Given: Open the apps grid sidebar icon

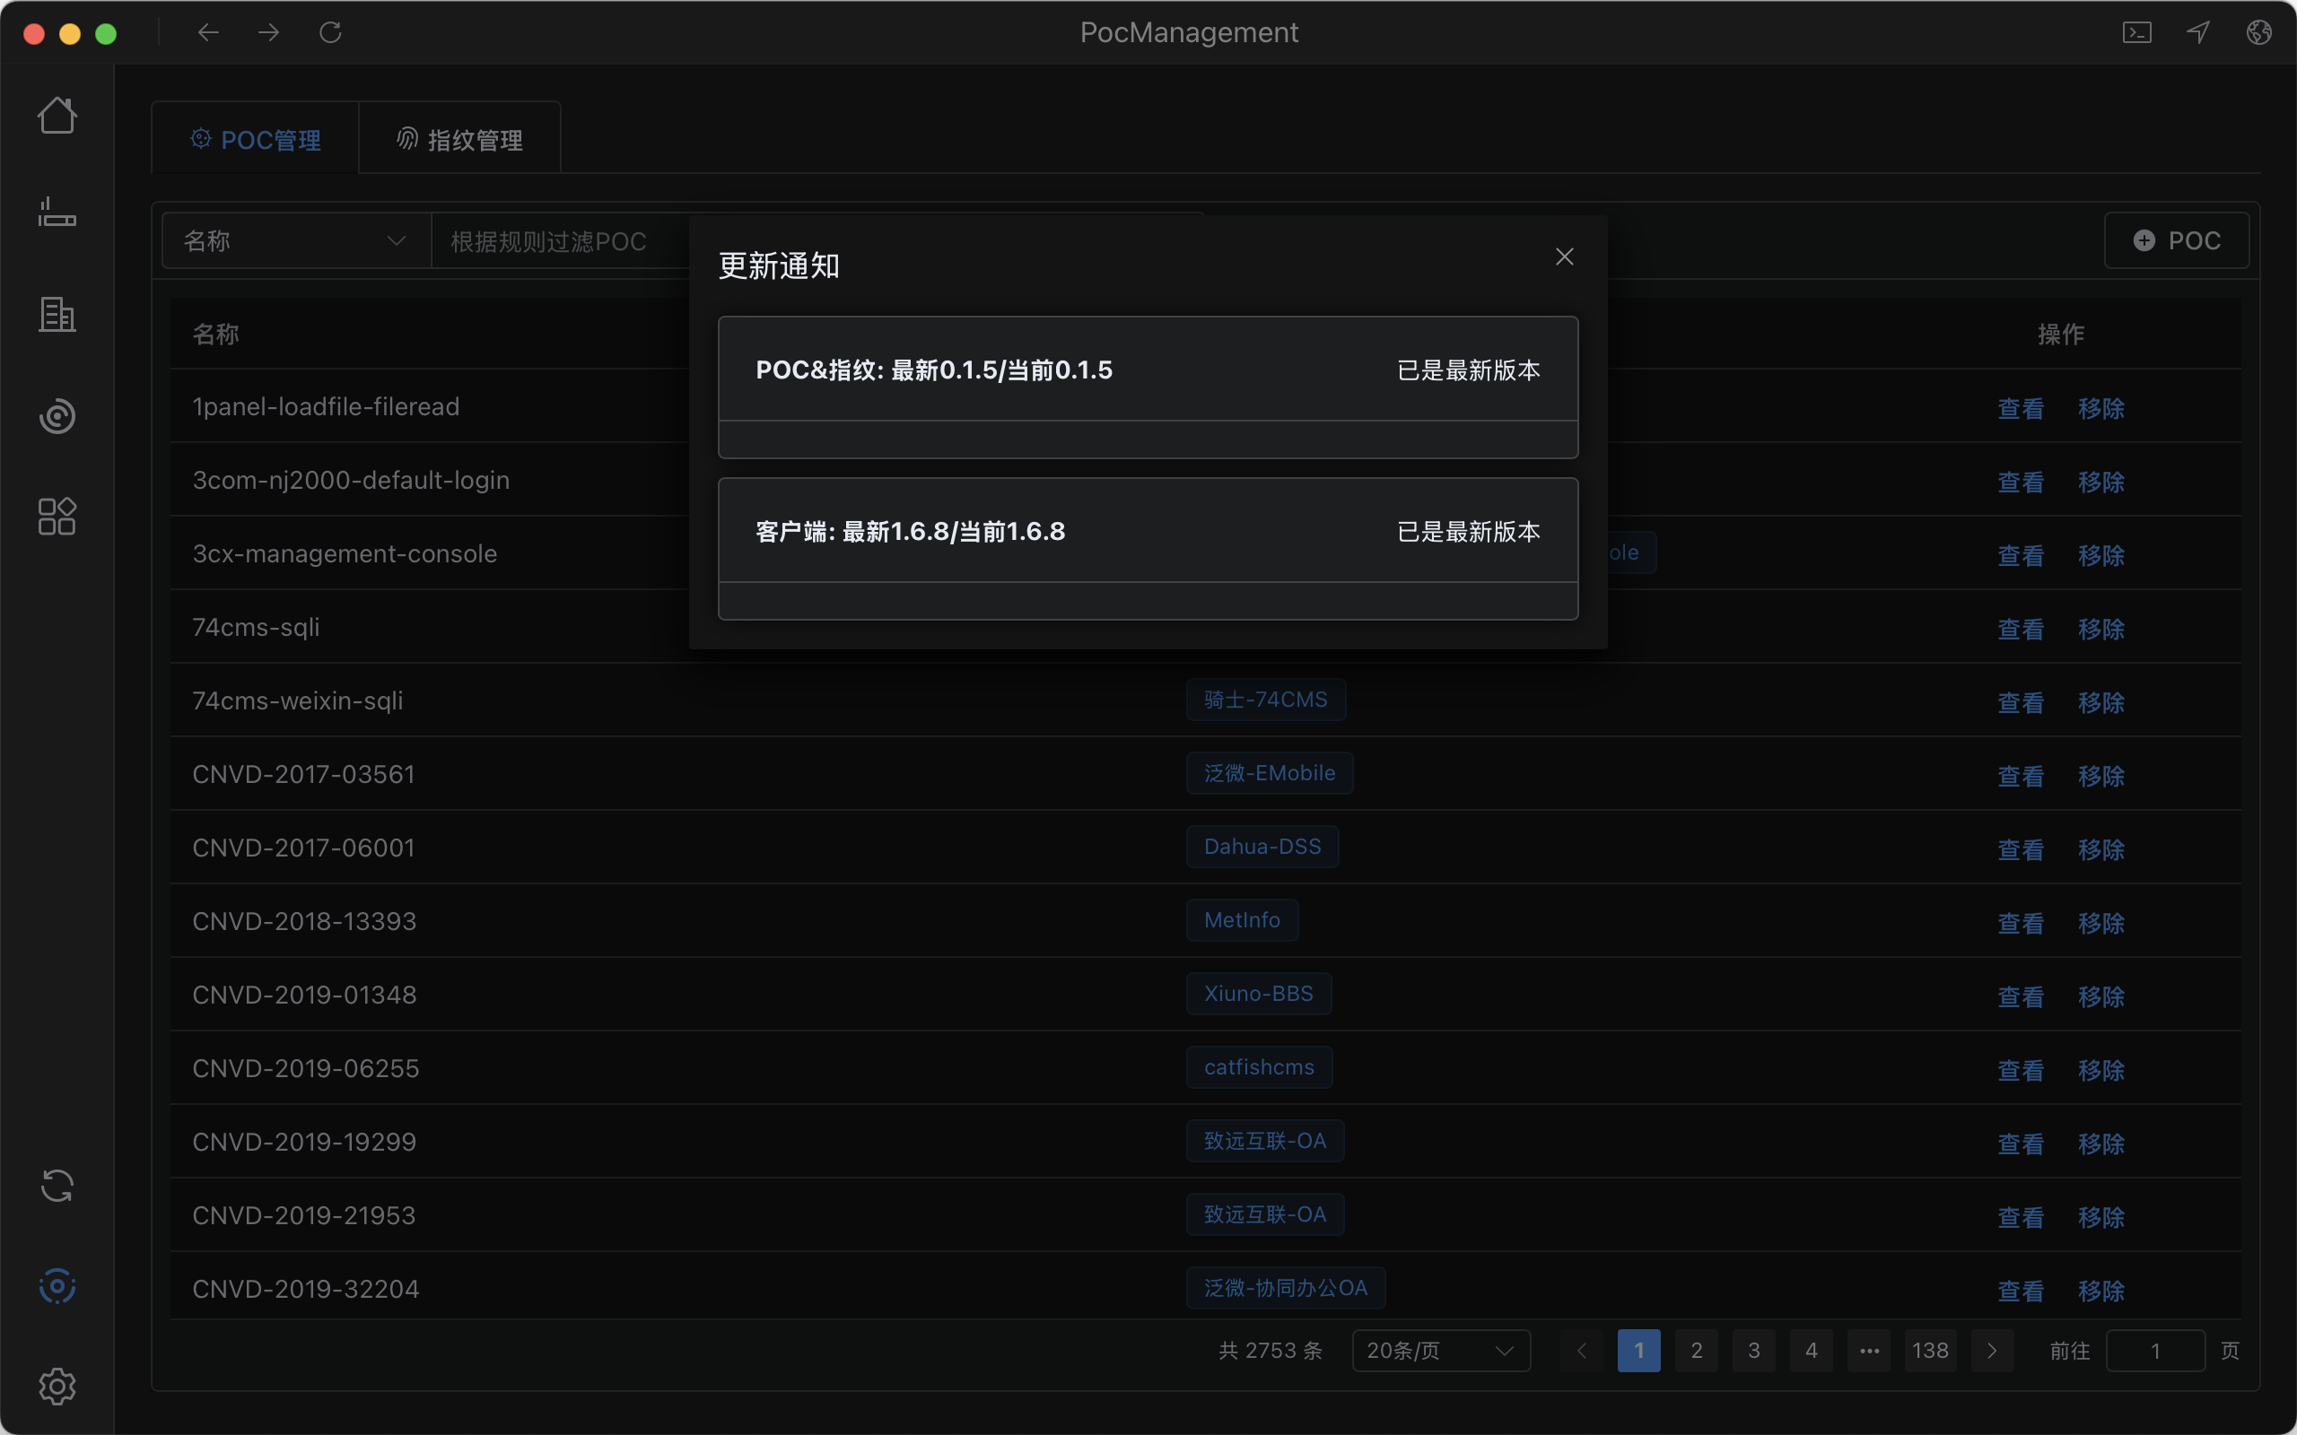Looking at the screenshot, I should point(57,517).
